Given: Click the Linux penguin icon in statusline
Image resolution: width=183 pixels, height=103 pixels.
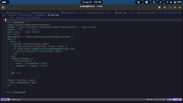Looking at the screenshot, I should click(156, 100).
